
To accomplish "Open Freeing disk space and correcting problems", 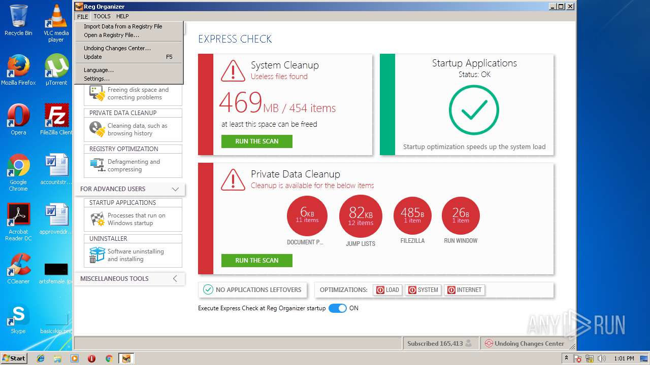I will [x=133, y=94].
